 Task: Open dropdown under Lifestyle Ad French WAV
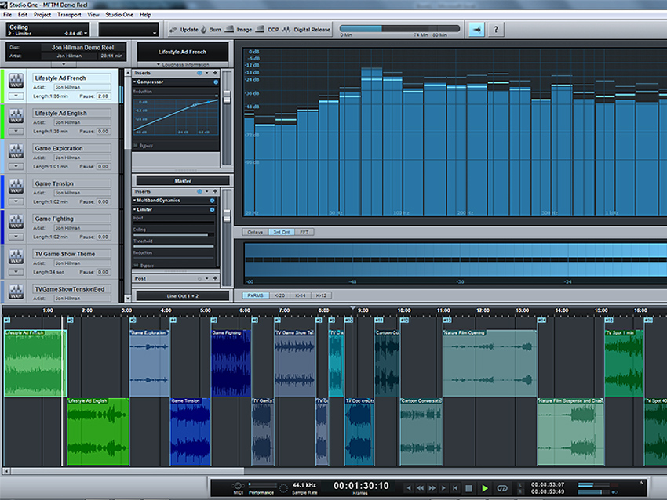[16, 96]
